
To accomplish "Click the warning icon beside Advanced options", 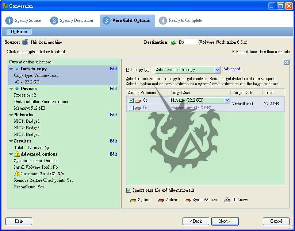I will (17, 154).
